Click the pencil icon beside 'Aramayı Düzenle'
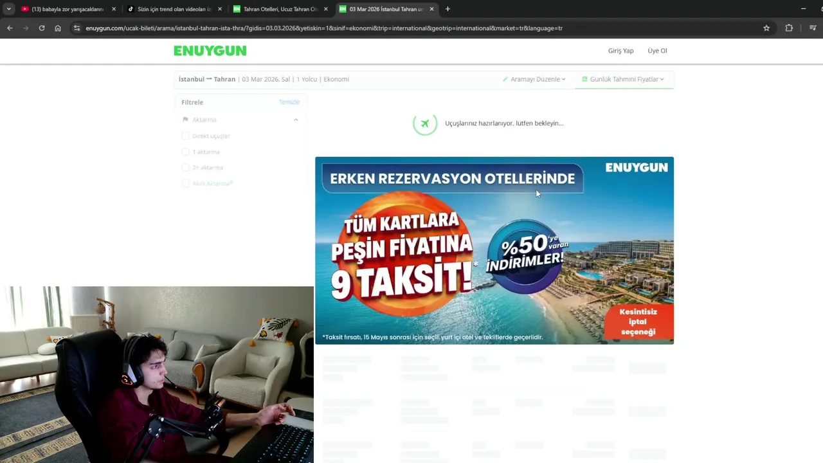This screenshot has width=823, height=463. tap(505, 79)
